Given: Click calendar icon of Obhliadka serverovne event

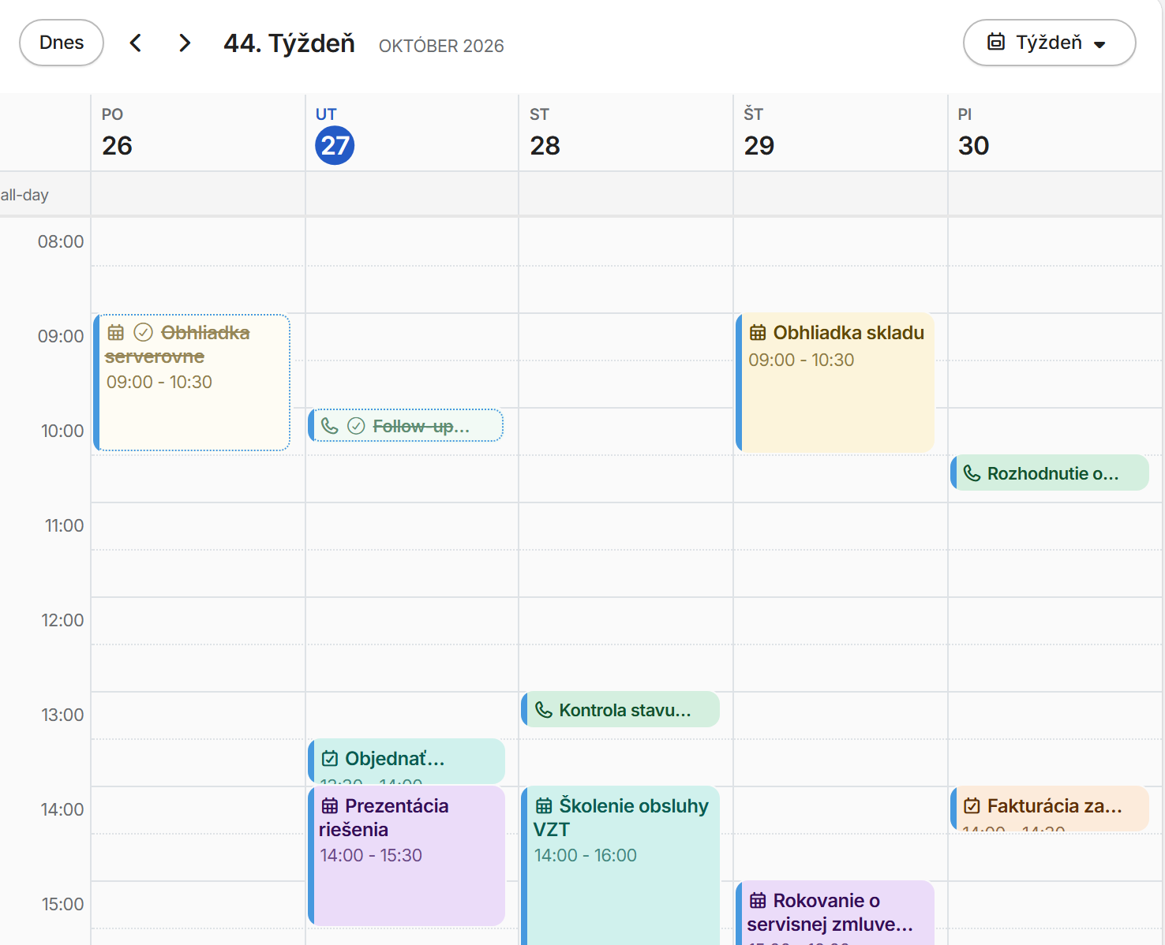Looking at the screenshot, I should point(116,332).
